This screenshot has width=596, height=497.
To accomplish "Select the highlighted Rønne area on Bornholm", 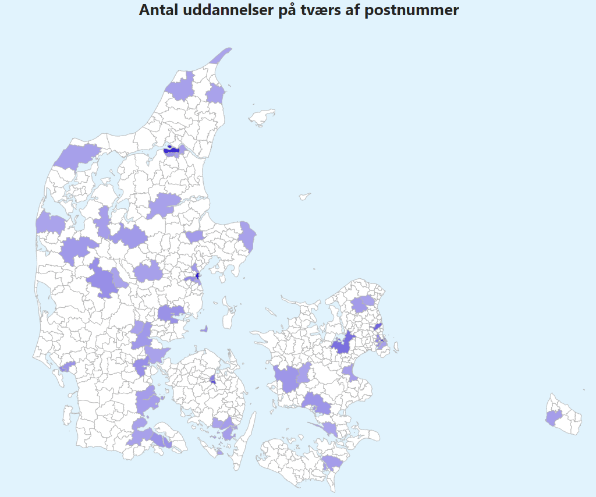I will click(x=553, y=417).
